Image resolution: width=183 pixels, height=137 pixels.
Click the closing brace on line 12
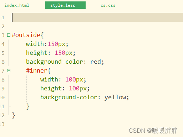point(14,115)
